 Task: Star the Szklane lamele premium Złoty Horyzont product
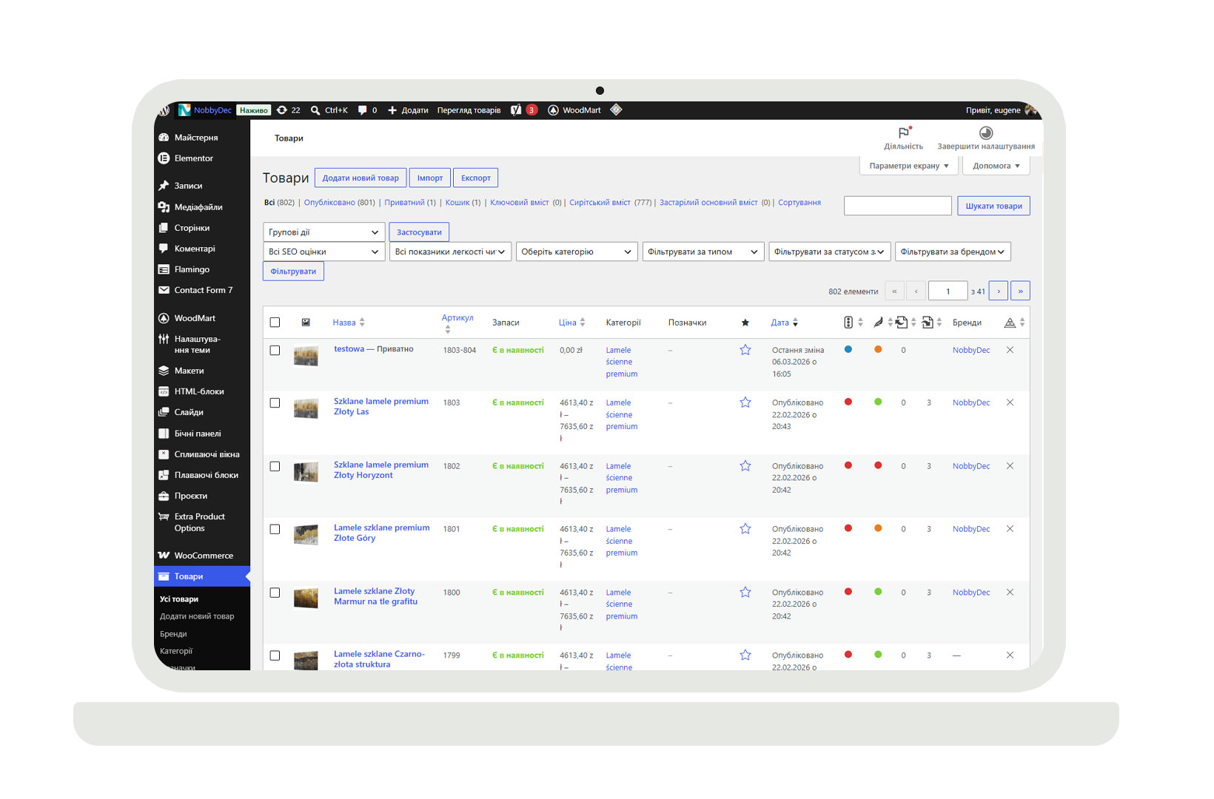point(745,466)
